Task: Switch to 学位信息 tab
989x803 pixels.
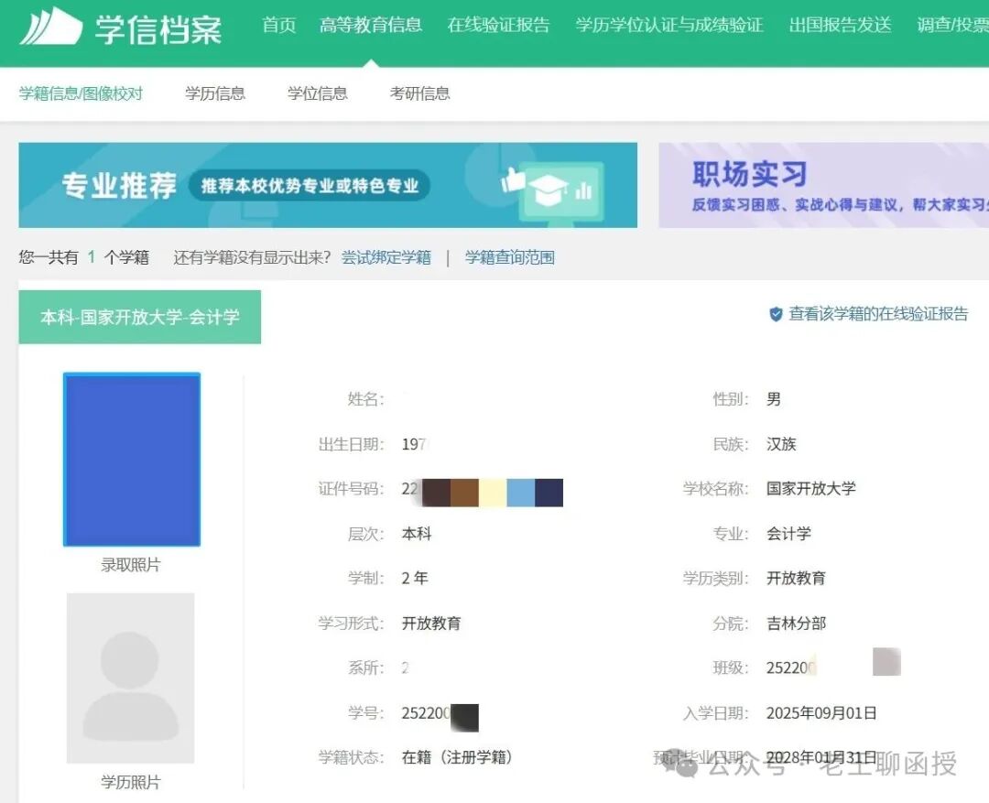Action: (x=317, y=93)
